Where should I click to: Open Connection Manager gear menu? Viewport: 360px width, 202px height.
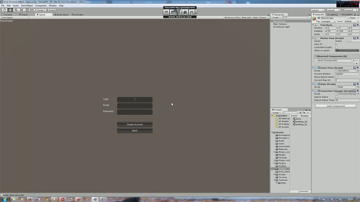358,91
